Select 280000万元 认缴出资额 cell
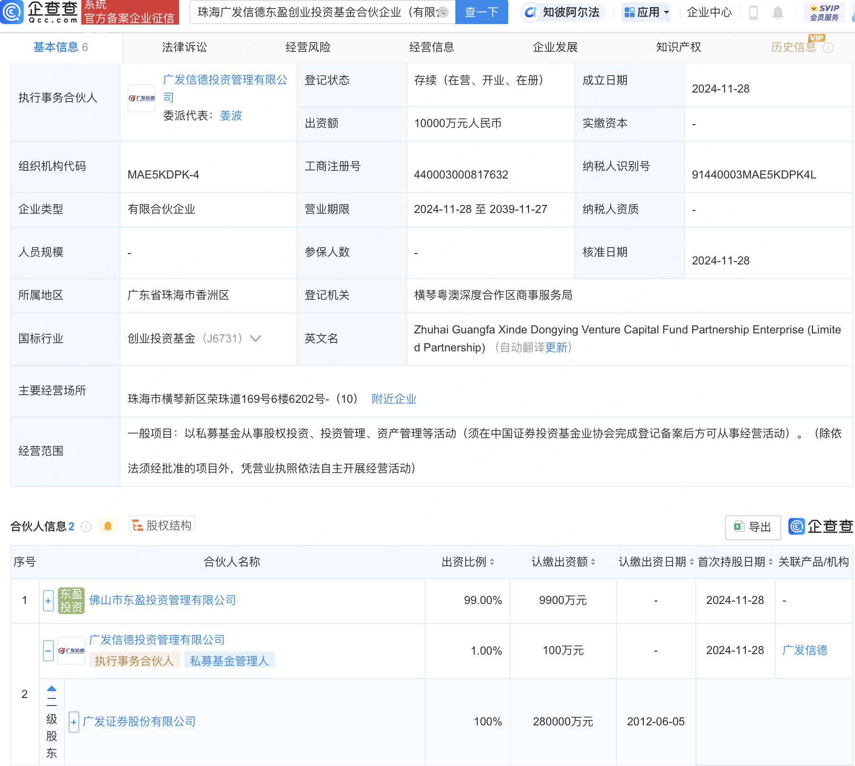This screenshot has height=766, width=855. point(563,722)
